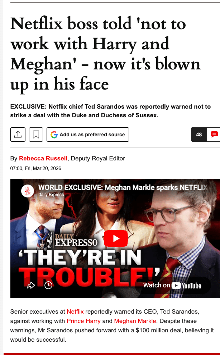Click the Daily Express channel name on the video
The width and height of the screenshot is (220, 355).
click(51, 195)
